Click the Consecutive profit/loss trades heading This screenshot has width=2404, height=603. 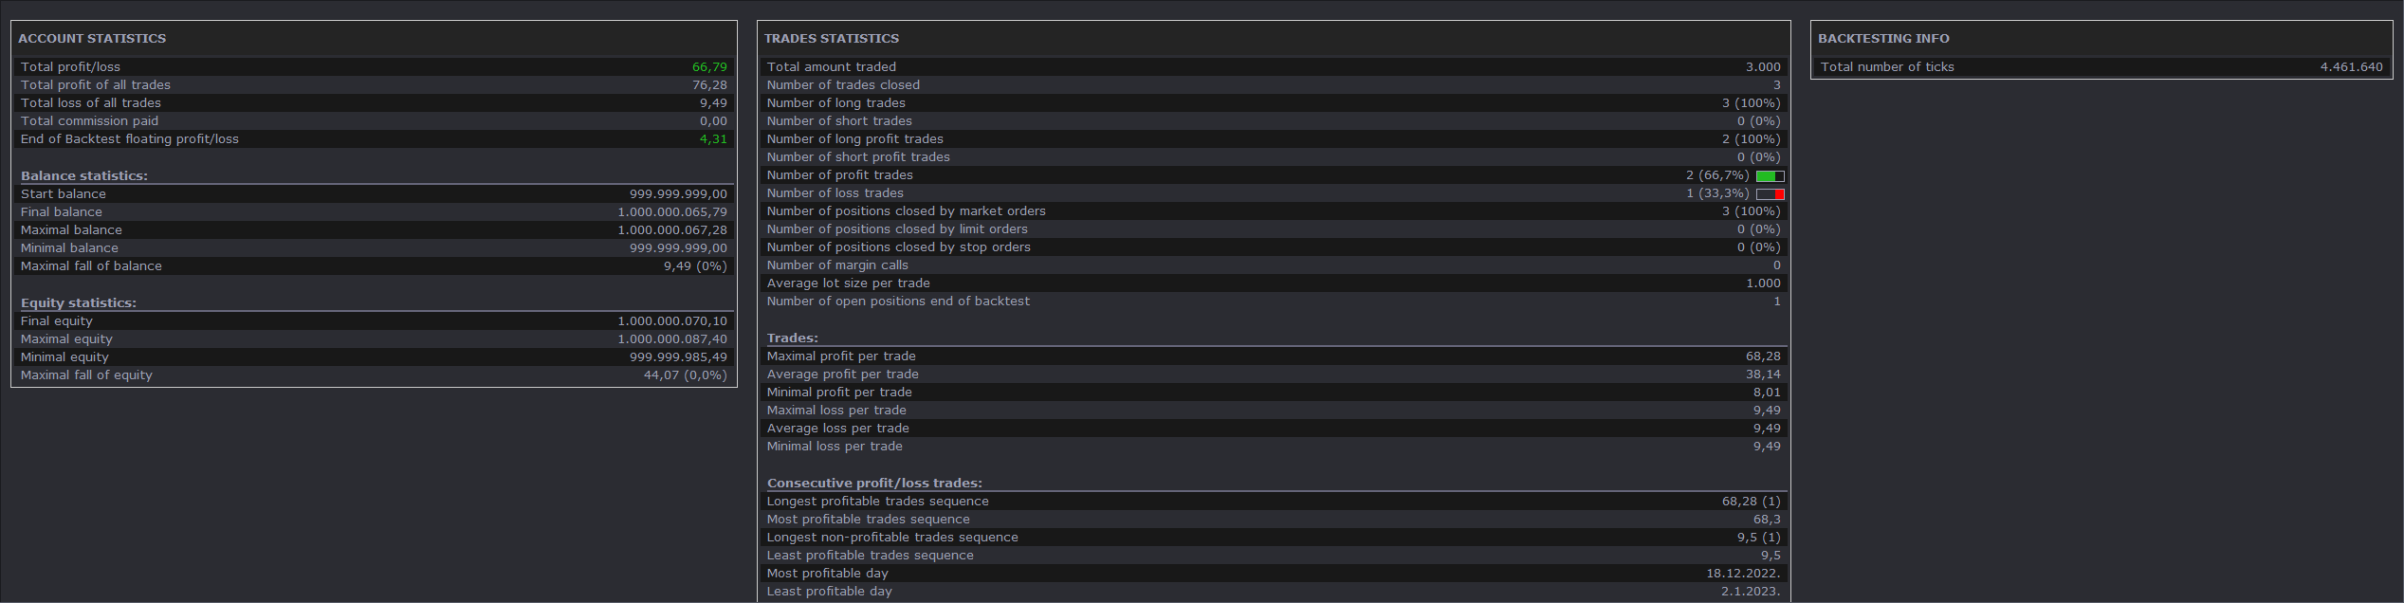click(x=874, y=484)
